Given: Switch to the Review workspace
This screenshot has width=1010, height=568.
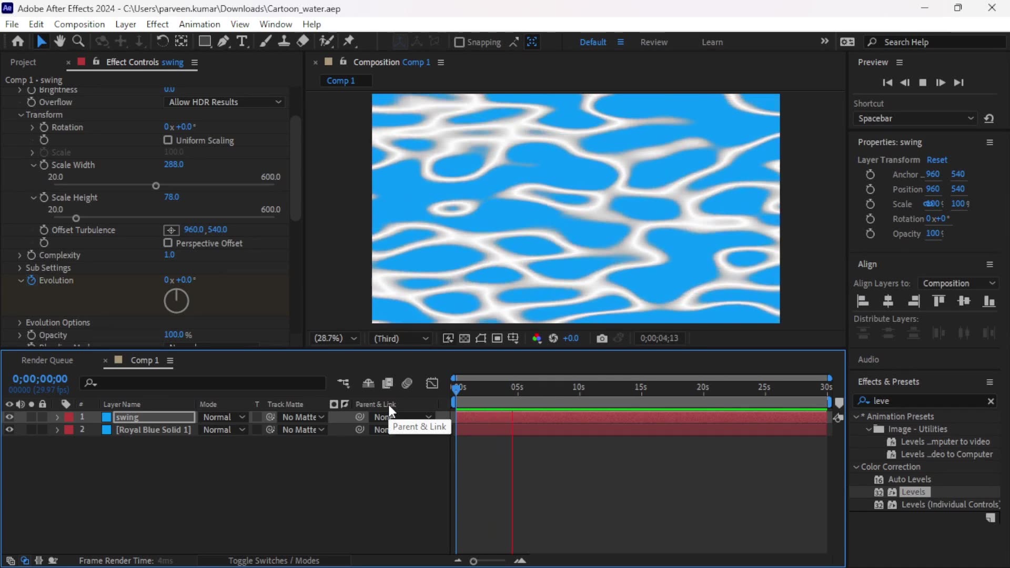Looking at the screenshot, I should coord(654,42).
